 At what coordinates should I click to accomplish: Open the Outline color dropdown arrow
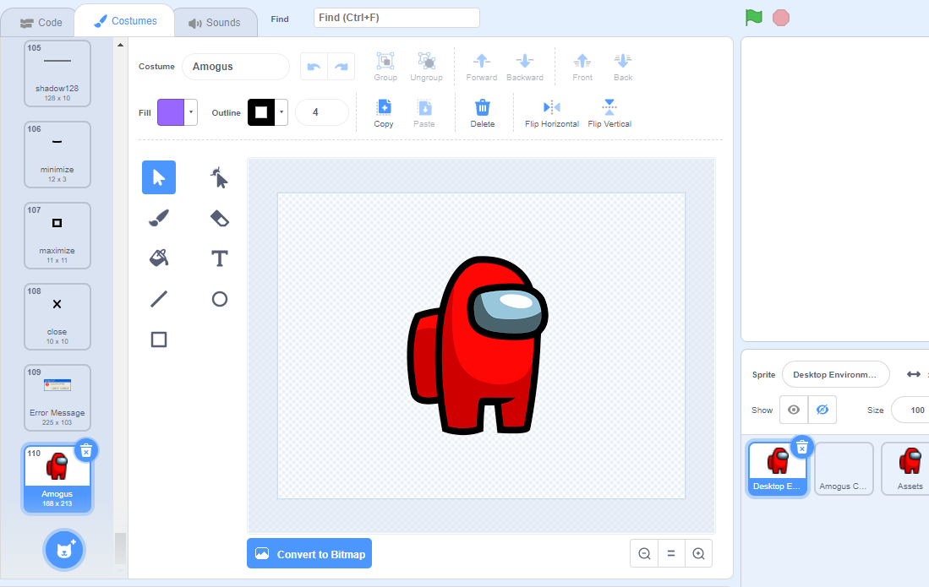(x=281, y=111)
